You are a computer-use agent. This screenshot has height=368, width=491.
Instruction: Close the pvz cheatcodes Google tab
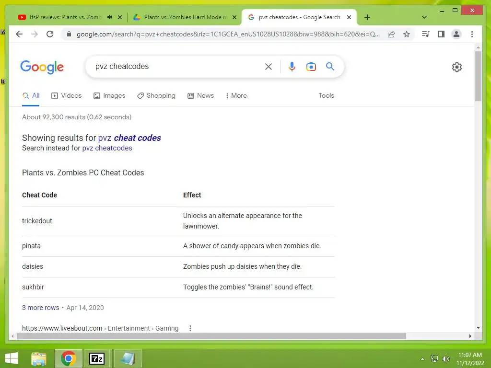coord(349,18)
